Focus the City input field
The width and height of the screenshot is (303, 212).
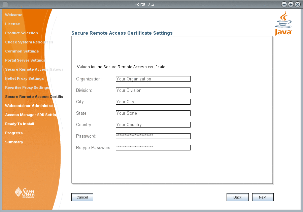(x=153, y=102)
